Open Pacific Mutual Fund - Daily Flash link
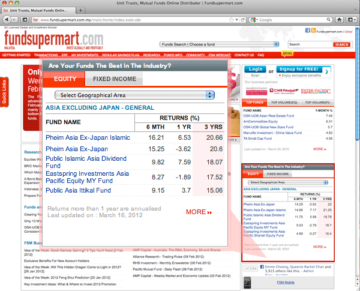 click(x=167, y=269)
